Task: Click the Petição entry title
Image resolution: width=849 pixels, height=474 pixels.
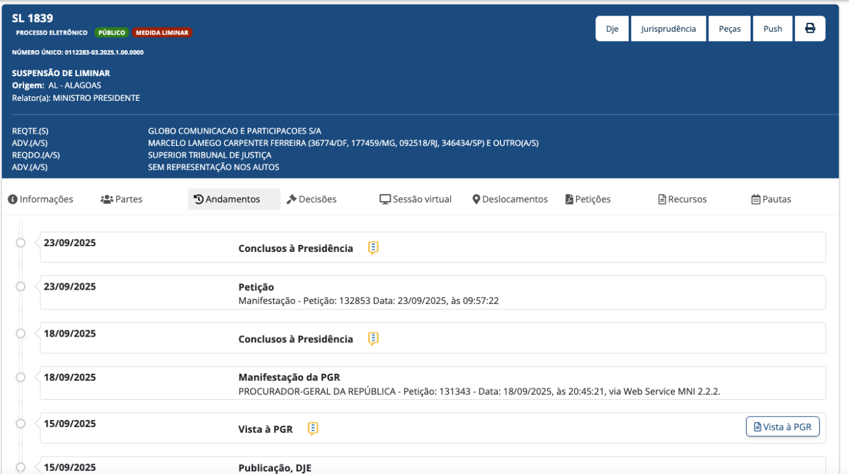Action: pos(256,287)
